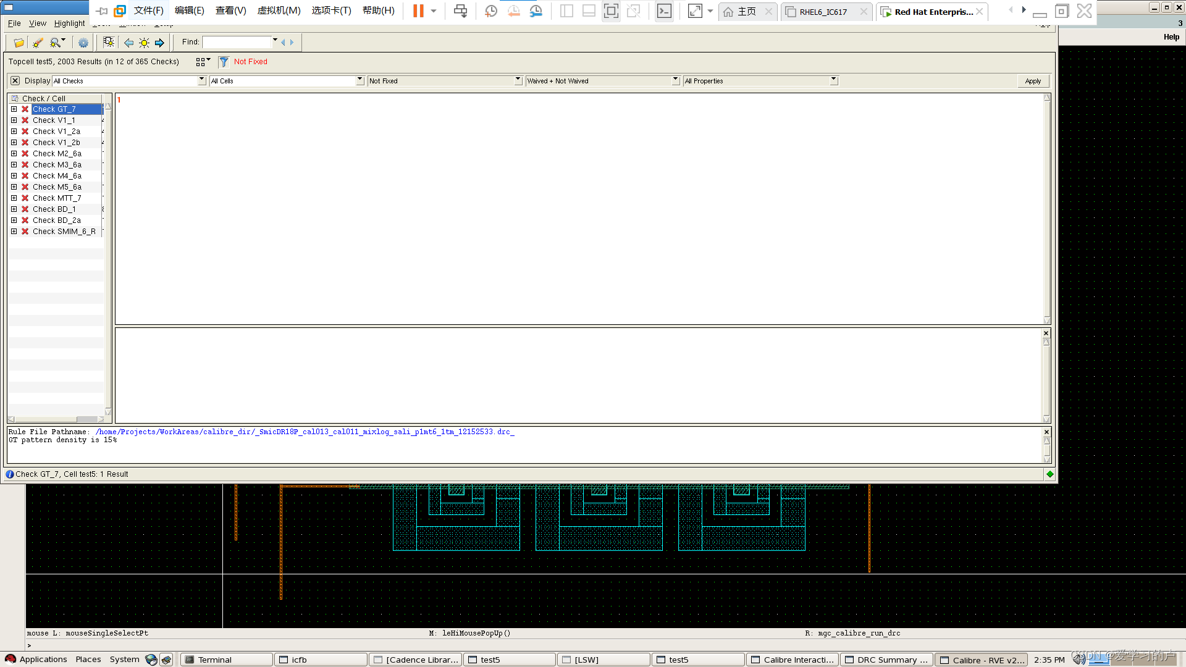Expand the Check V1_1 tree node

click(14, 120)
